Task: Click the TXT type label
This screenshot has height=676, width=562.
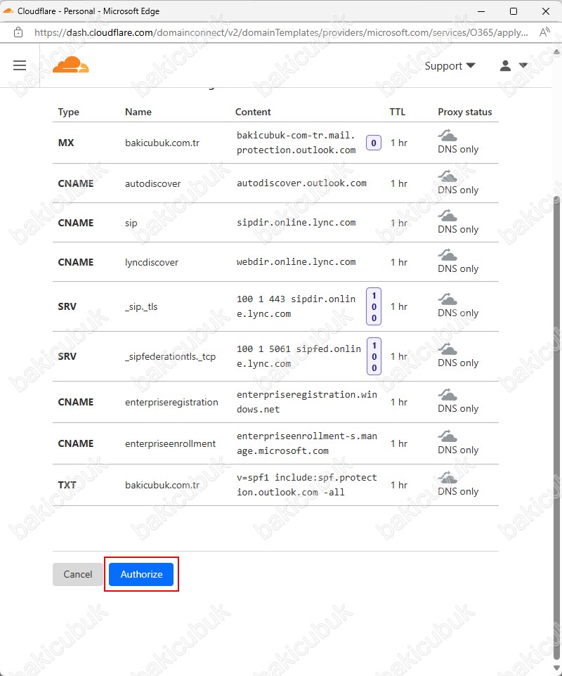Action: click(x=67, y=485)
